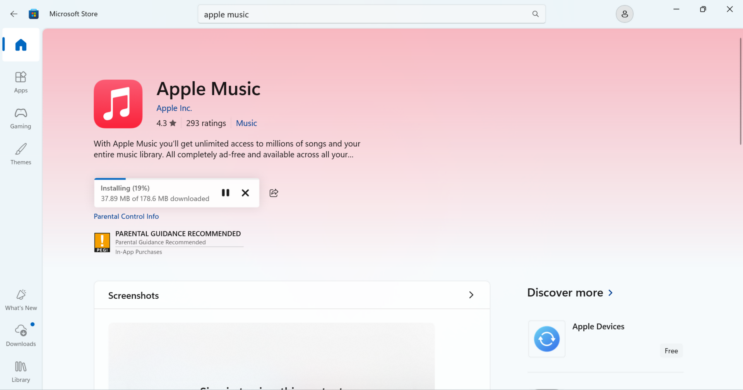The height and width of the screenshot is (390, 743).
Task: Click the 37.89 MB of 178.6 MB downloaded text
Action: (155, 198)
